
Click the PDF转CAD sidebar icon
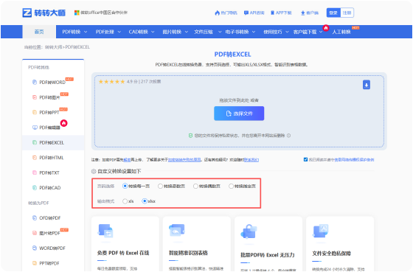coord(35,188)
